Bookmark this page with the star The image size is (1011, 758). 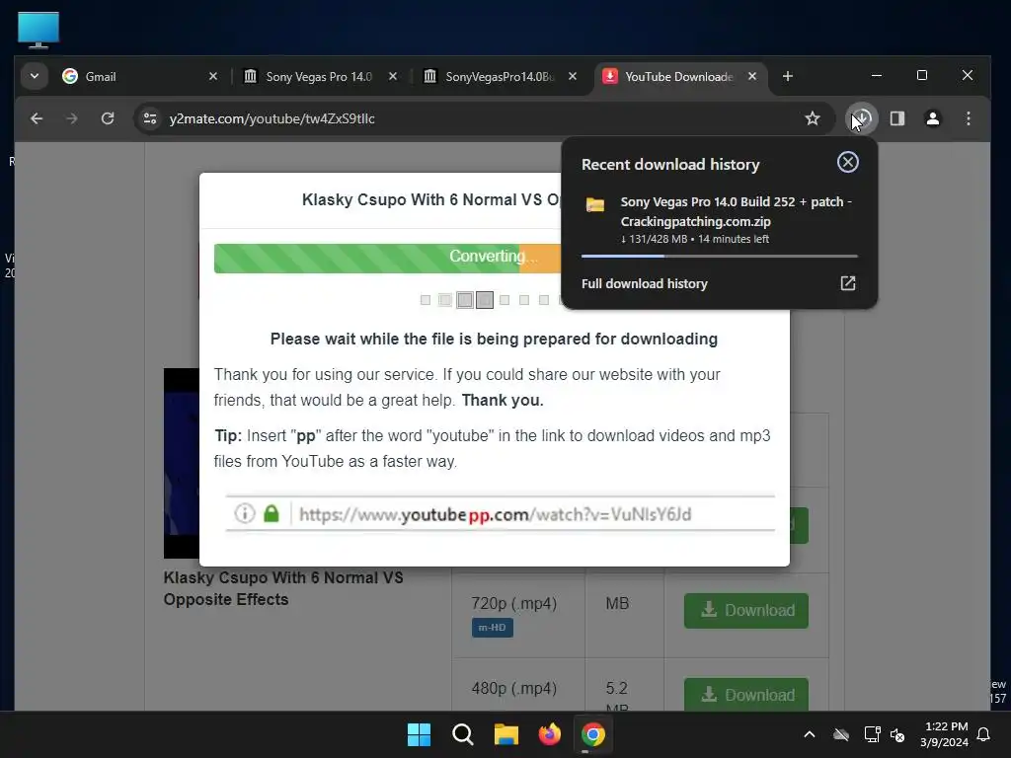[813, 118]
